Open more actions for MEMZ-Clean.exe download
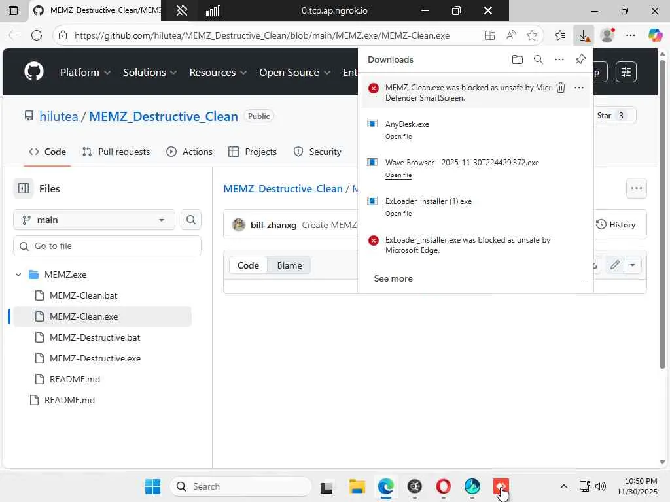This screenshot has width=670, height=502. pos(579,88)
